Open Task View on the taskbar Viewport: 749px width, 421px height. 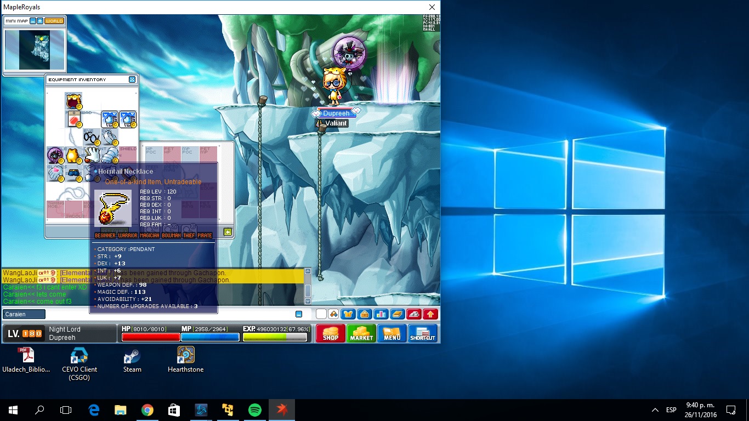tap(66, 410)
